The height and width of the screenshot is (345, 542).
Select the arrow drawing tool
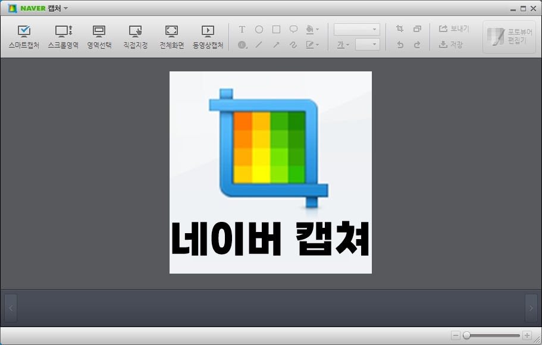pos(276,45)
